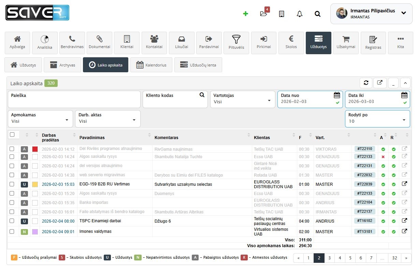Image resolution: width=416 pixels, height=271 pixels.
Task: Click the building icon in top header
Action: tap(282, 14)
